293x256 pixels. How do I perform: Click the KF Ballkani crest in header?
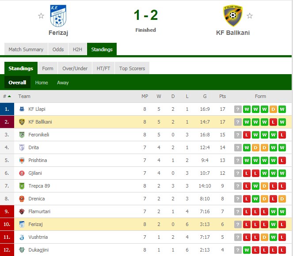(232, 16)
